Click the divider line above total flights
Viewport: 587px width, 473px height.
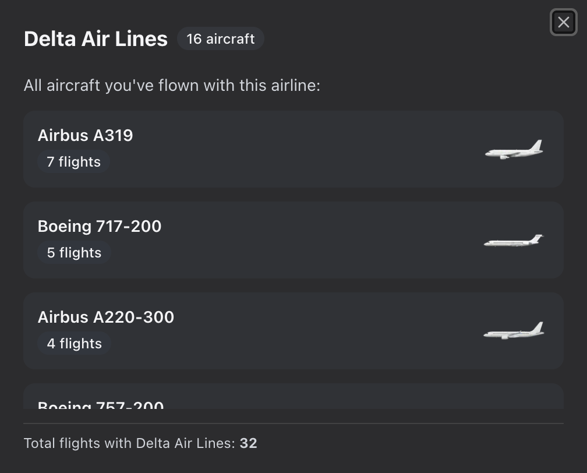293,423
